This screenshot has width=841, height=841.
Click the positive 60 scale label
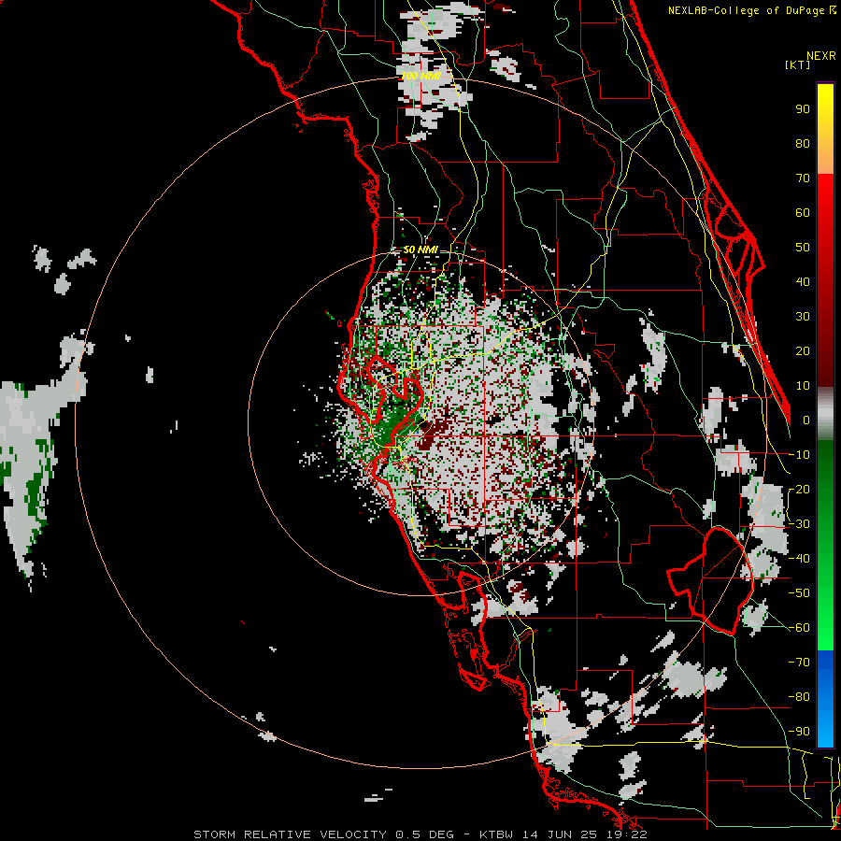click(803, 213)
